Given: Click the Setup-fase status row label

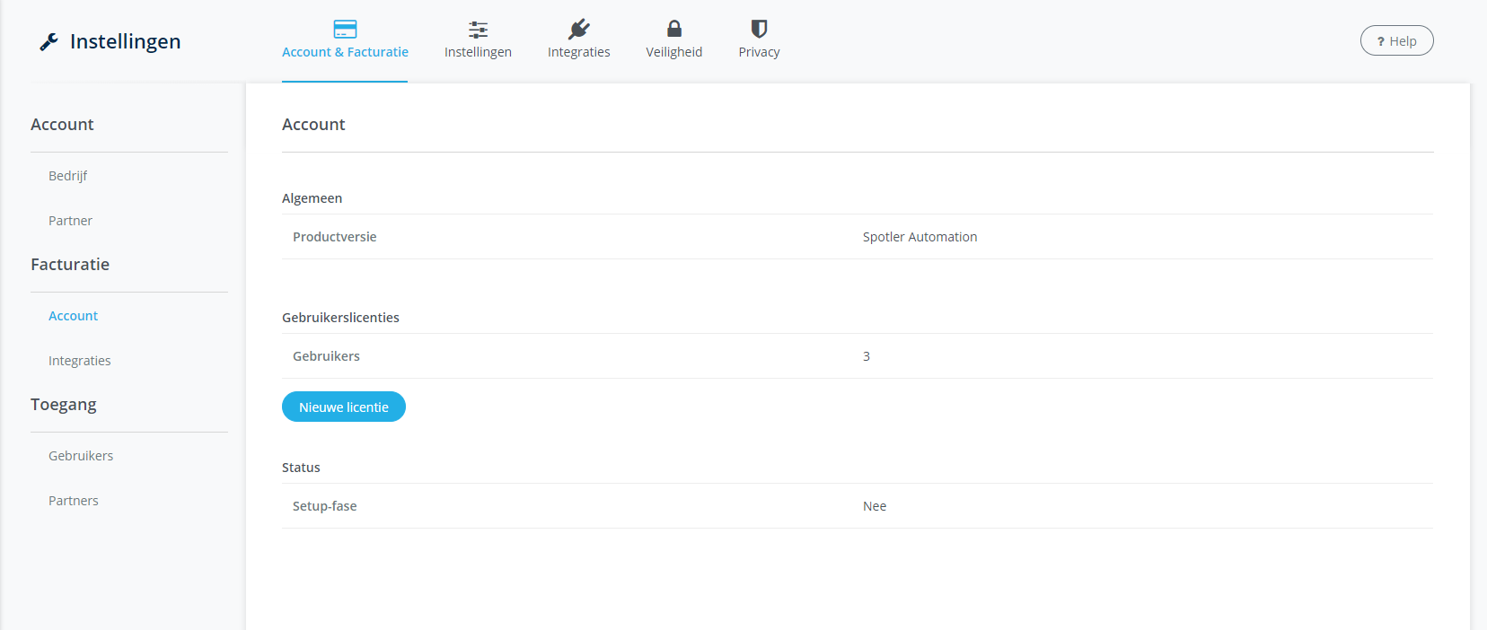Looking at the screenshot, I should point(324,506).
